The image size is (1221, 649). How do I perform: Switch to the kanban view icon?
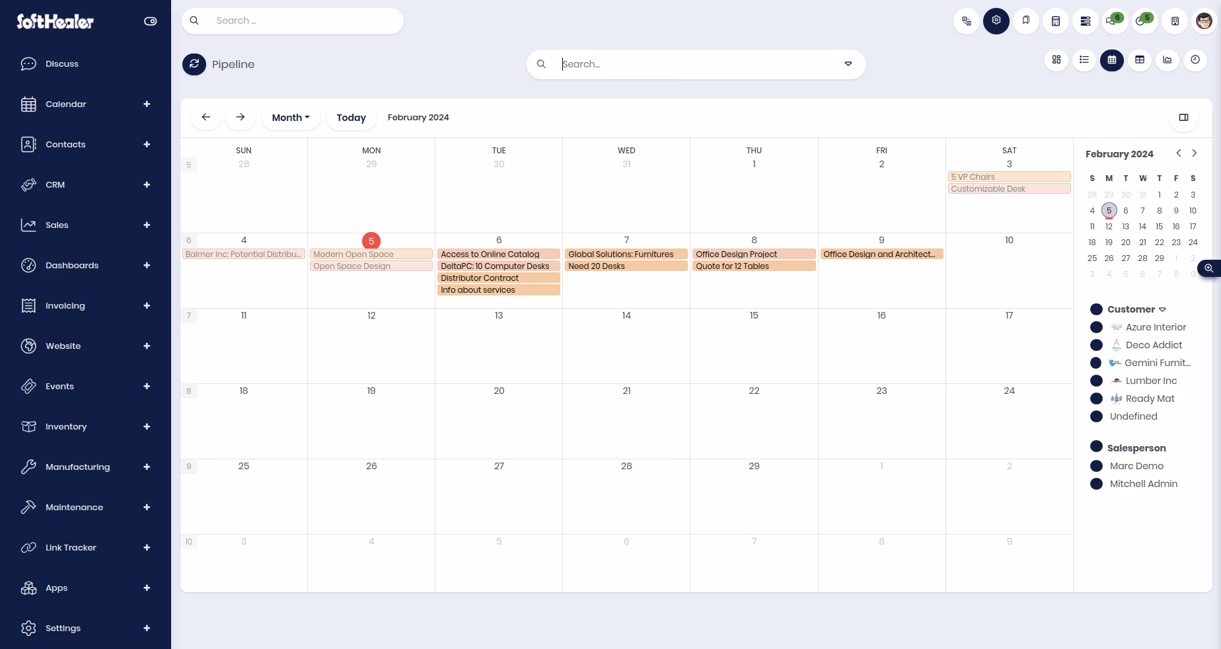tap(1056, 60)
